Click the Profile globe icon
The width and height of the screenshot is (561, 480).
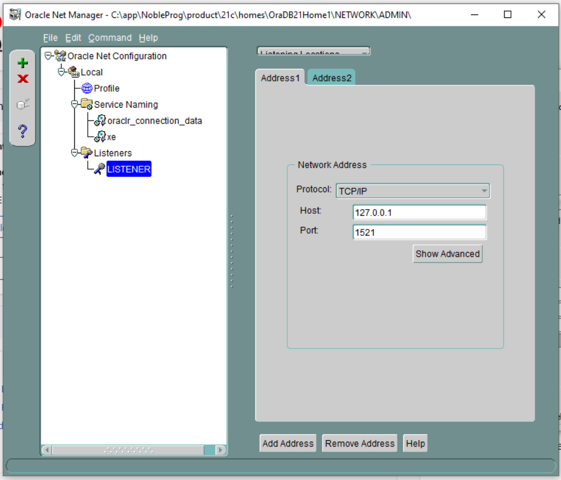(86, 88)
